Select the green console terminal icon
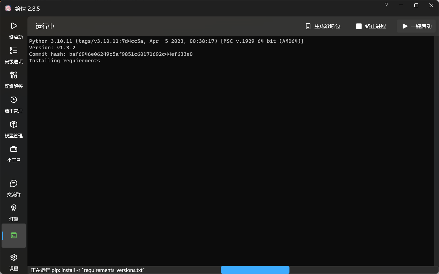This screenshot has height=274, width=439. (x=14, y=236)
